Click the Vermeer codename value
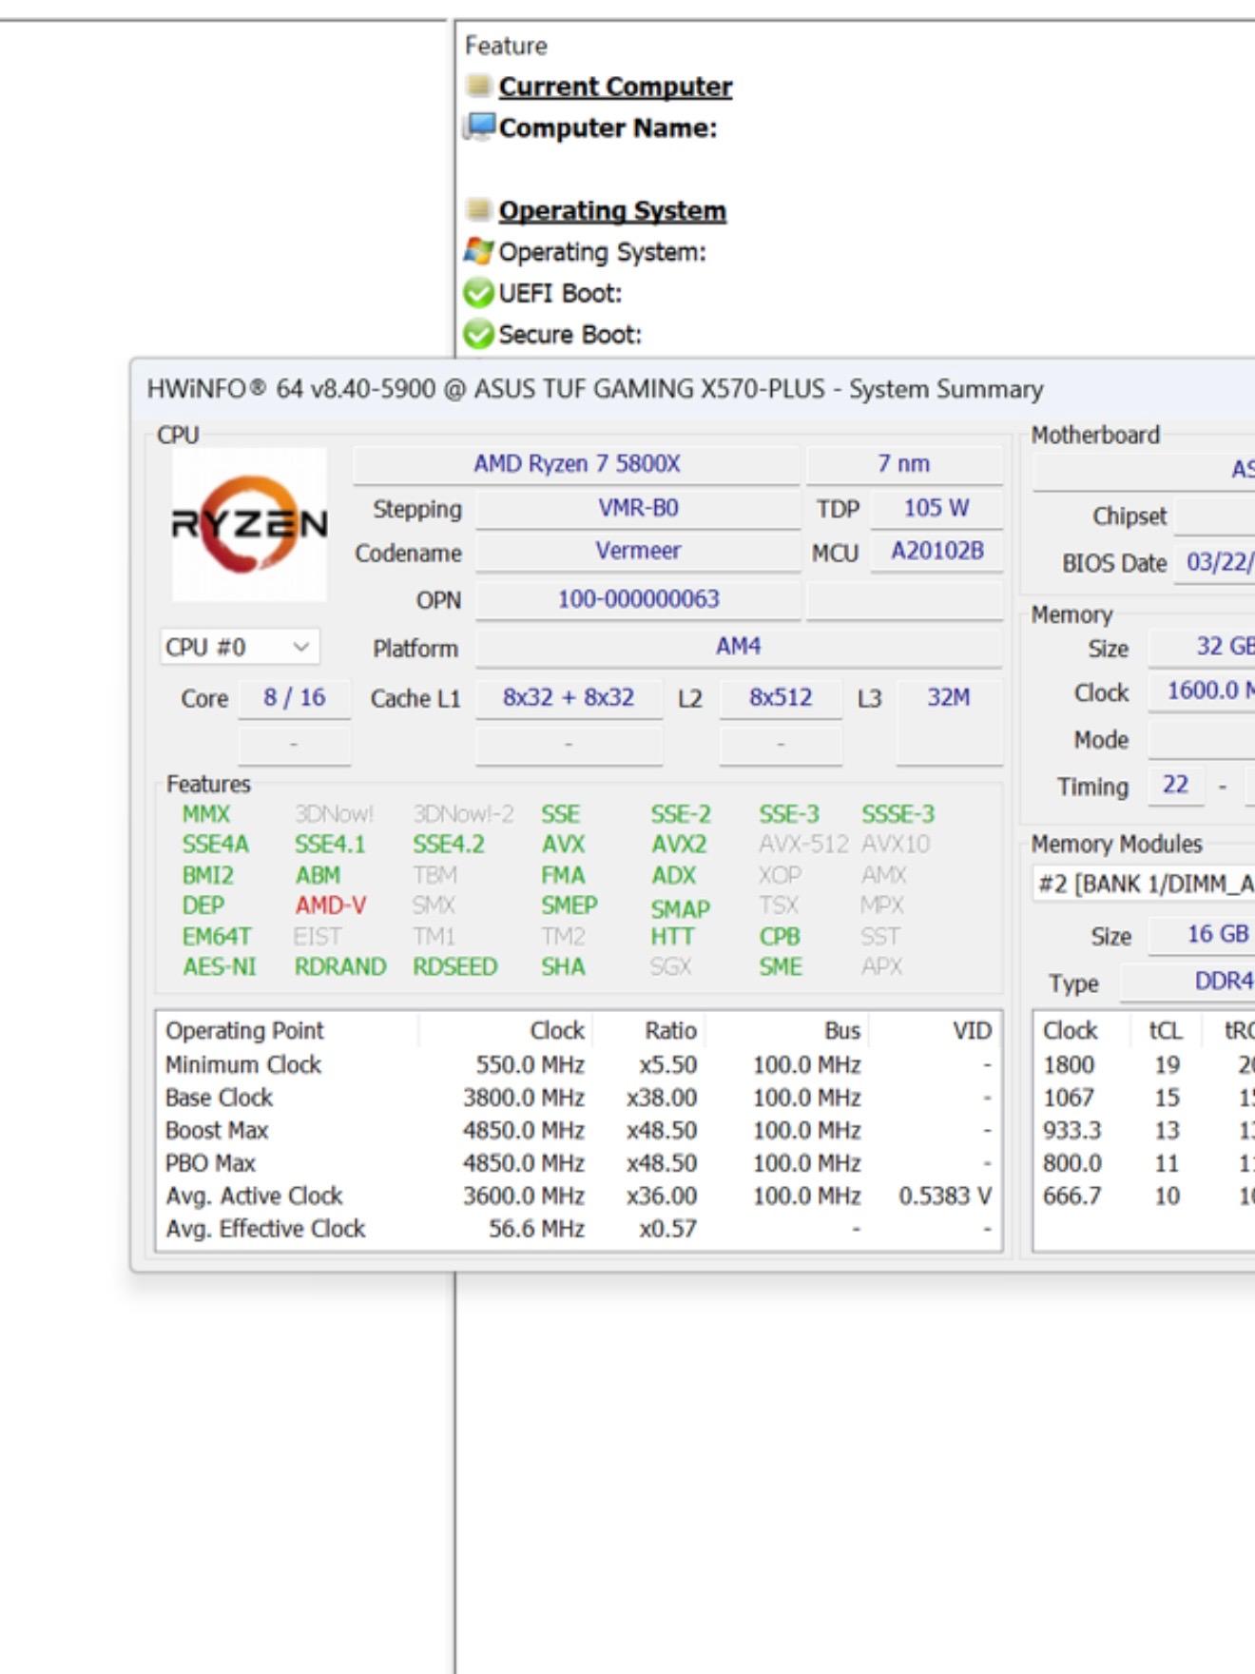The height and width of the screenshot is (1674, 1255). pos(638,551)
